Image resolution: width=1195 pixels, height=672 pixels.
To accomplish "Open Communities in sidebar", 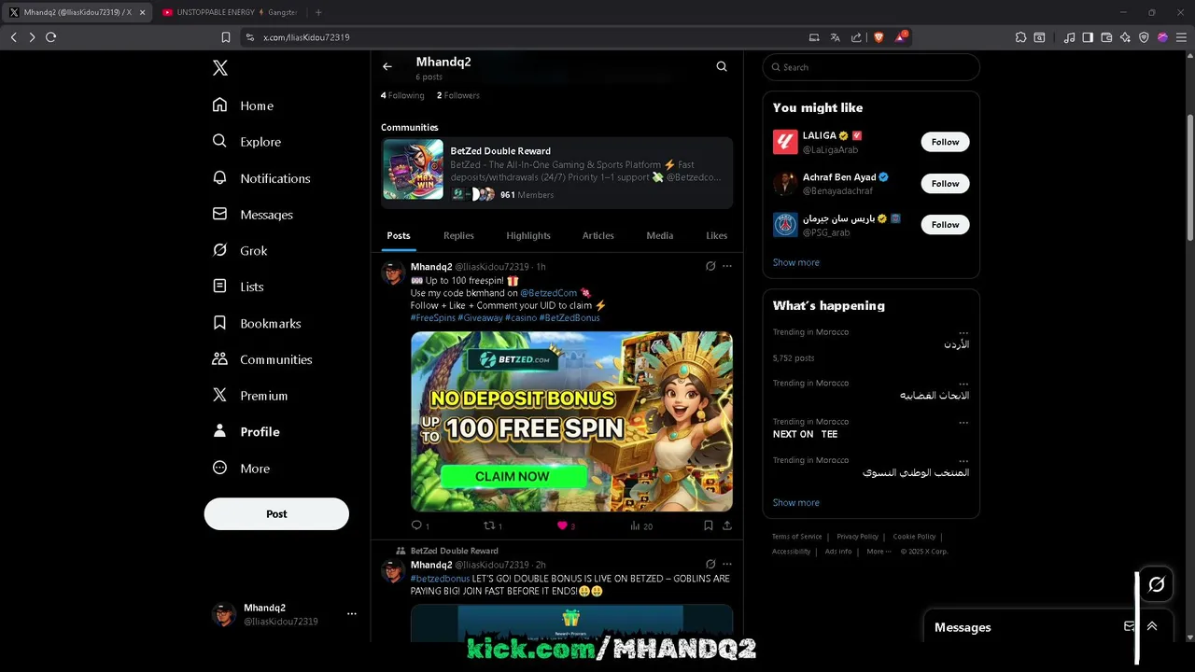I will (262, 359).
